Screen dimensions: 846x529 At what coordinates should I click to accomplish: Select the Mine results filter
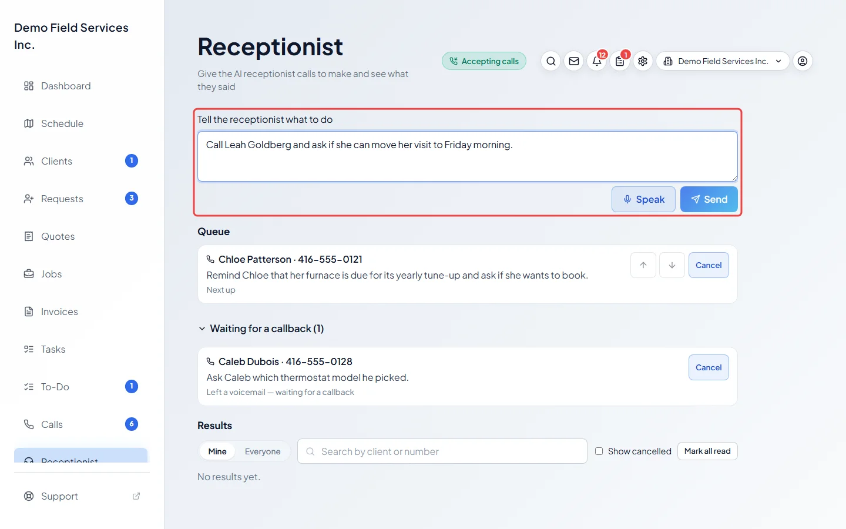click(217, 451)
